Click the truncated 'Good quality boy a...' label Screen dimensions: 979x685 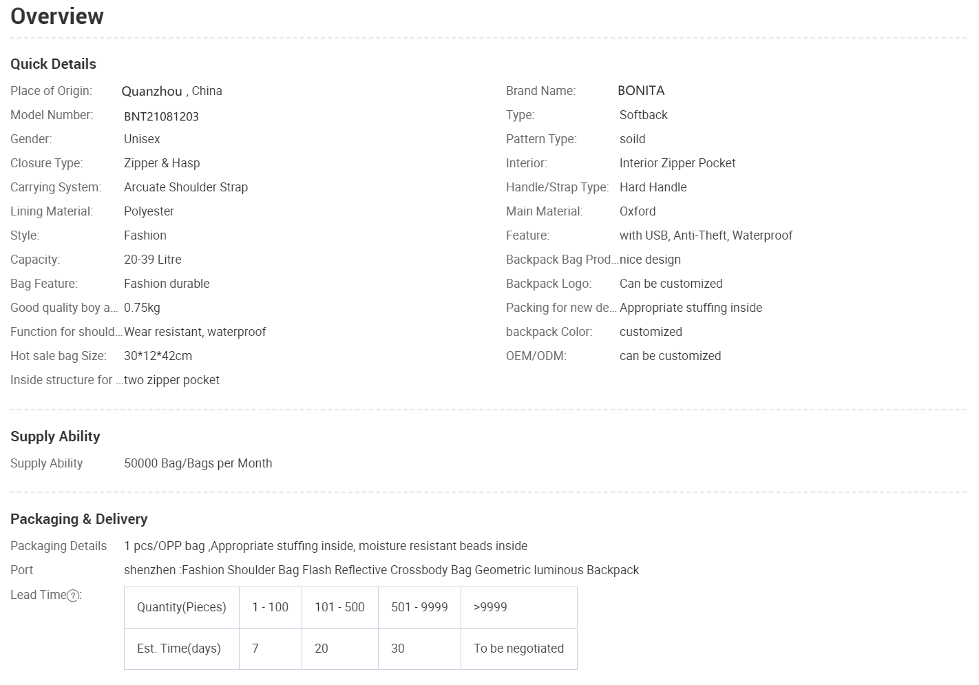tap(64, 308)
